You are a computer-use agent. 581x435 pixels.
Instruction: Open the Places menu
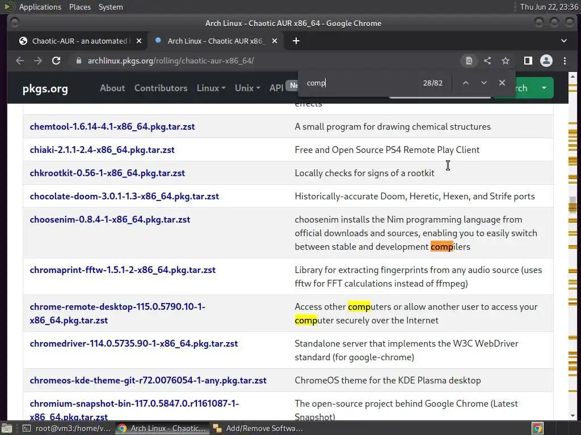coord(80,7)
